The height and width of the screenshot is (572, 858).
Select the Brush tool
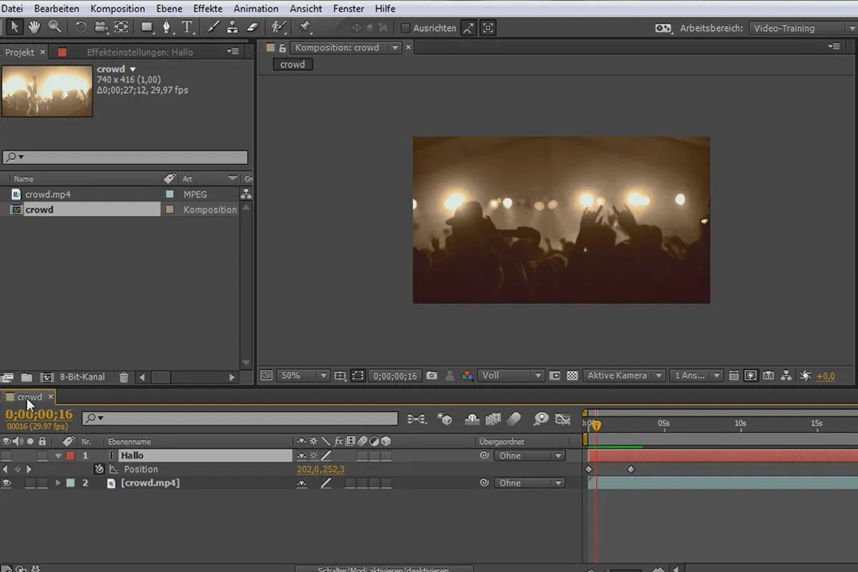coord(213,27)
